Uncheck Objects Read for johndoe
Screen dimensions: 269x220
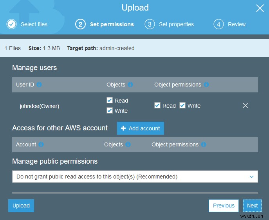click(110, 100)
